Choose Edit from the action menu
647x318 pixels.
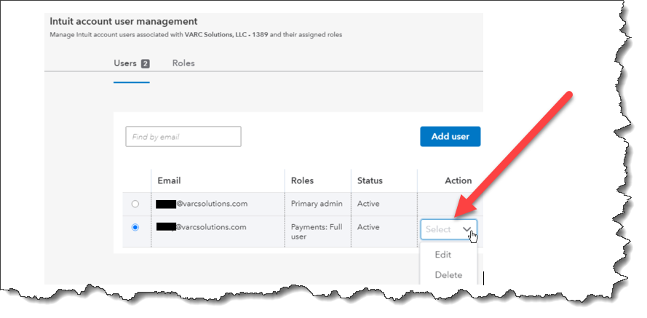point(442,255)
